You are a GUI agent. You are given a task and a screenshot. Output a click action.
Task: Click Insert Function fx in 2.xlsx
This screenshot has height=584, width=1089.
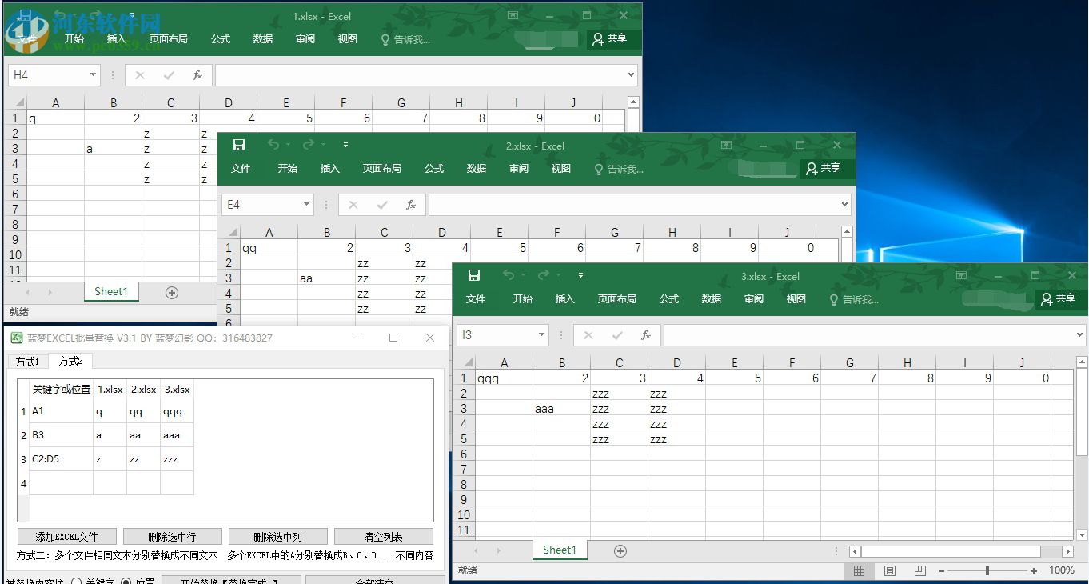(x=411, y=205)
